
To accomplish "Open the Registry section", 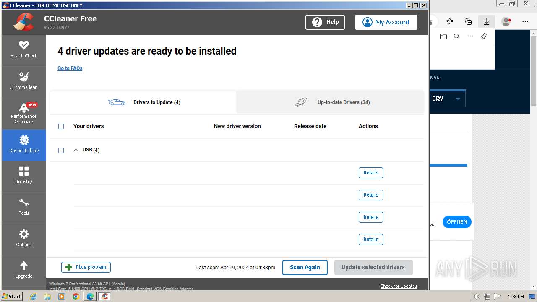I will point(24,176).
